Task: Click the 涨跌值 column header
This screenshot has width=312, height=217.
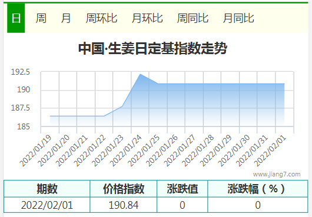Action: pyautogui.click(x=182, y=189)
